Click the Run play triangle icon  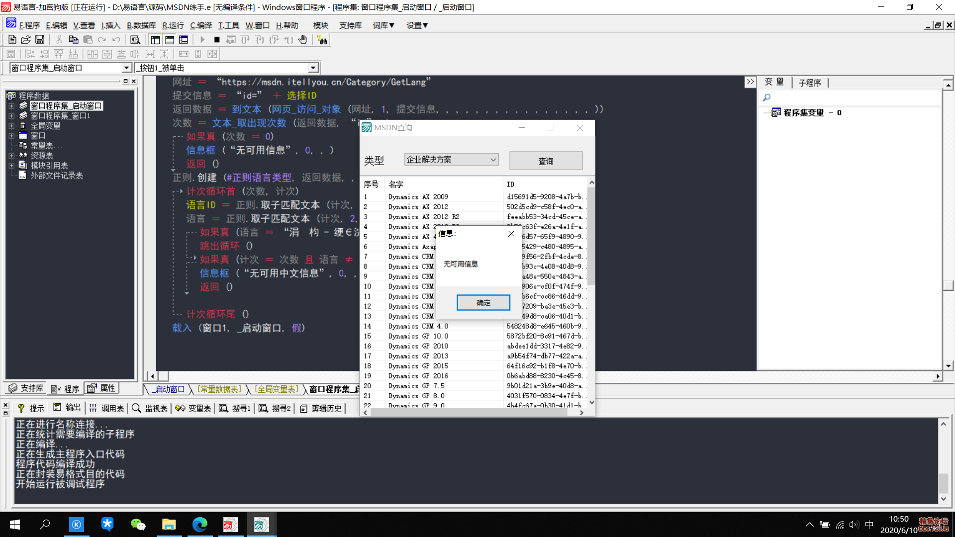[x=202, y=40]
